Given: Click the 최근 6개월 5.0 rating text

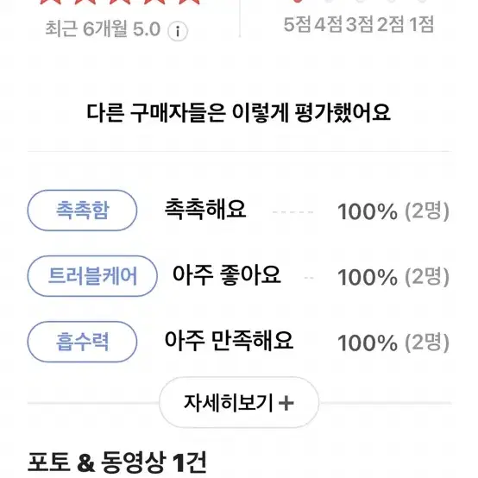Looking at the screenshot, I should [x=103, y=29].
